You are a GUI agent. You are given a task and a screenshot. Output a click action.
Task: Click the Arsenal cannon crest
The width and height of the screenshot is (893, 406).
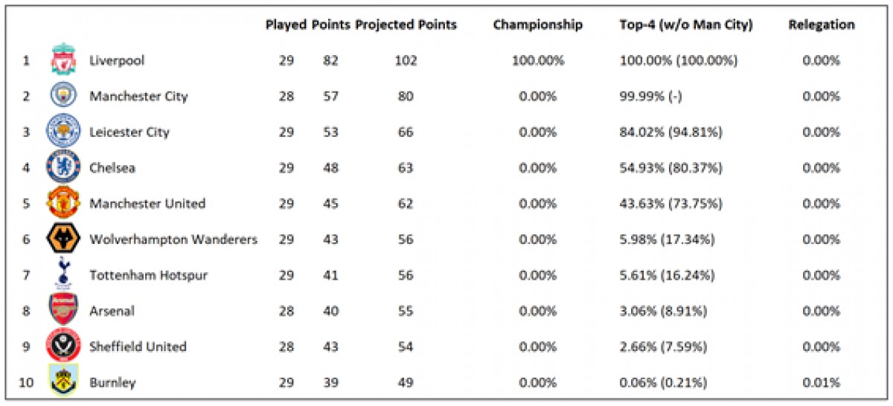pyautogui.click(x=63, y=310)
